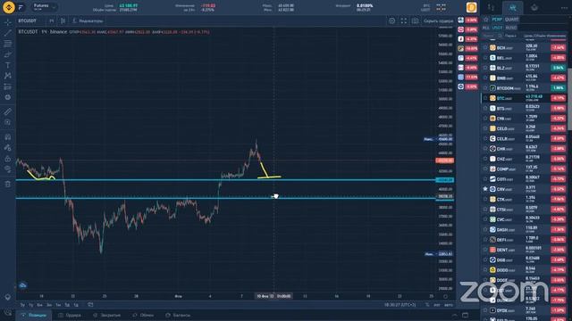Select CELO pair row in list

[x=524, y=128]
